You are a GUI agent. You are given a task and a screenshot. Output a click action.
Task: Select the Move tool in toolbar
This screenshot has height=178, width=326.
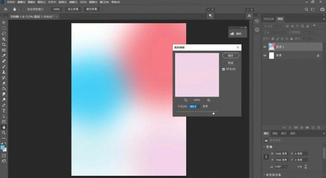(x=4, y=22)
